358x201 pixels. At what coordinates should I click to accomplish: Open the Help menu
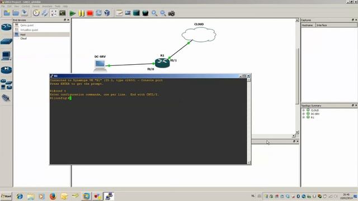click(65, 6)
